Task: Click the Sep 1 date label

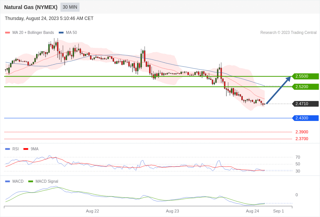Action: pos(278,211)
